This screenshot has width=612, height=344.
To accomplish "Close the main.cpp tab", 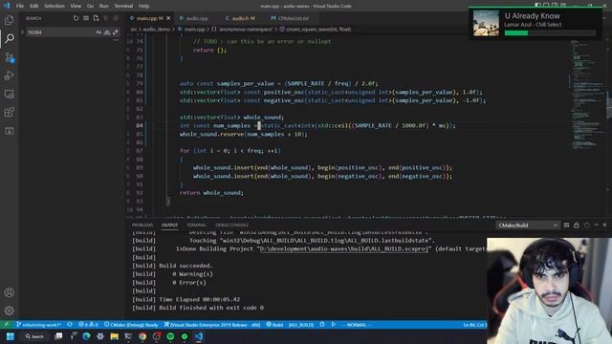I will coord(168,18).
